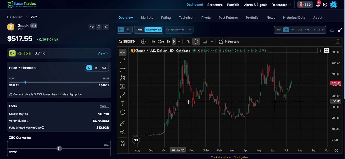Open the Past Returns tab
Screen dimensions: 345x159
(228, 18)
